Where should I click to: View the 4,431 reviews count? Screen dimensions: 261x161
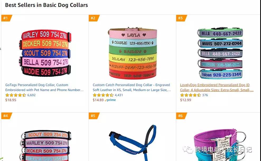pyautogui.click(x=119, y=95)
